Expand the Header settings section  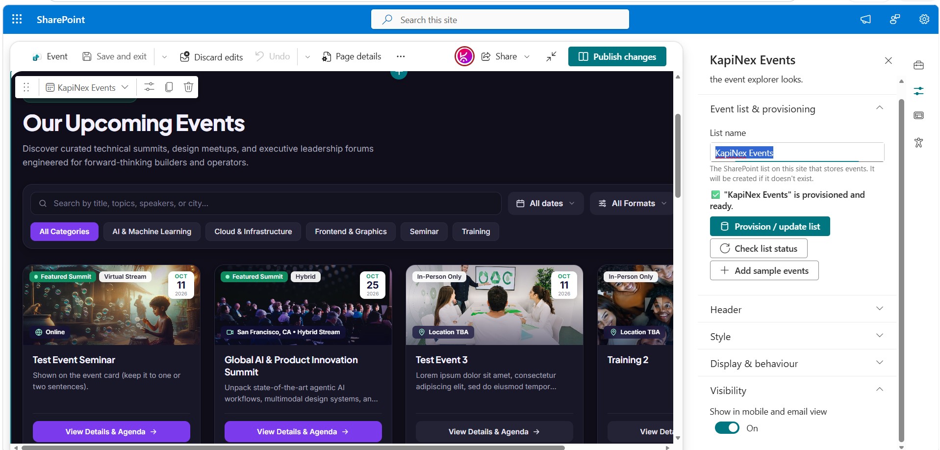[797, 309]
